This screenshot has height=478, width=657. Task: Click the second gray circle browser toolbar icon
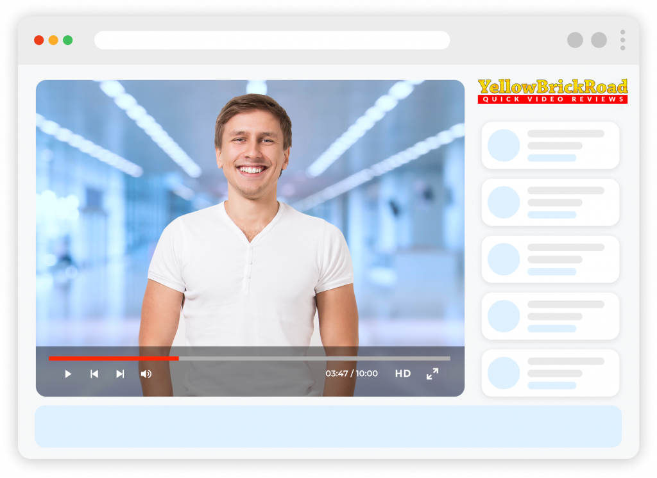click(x=599, y=40)
